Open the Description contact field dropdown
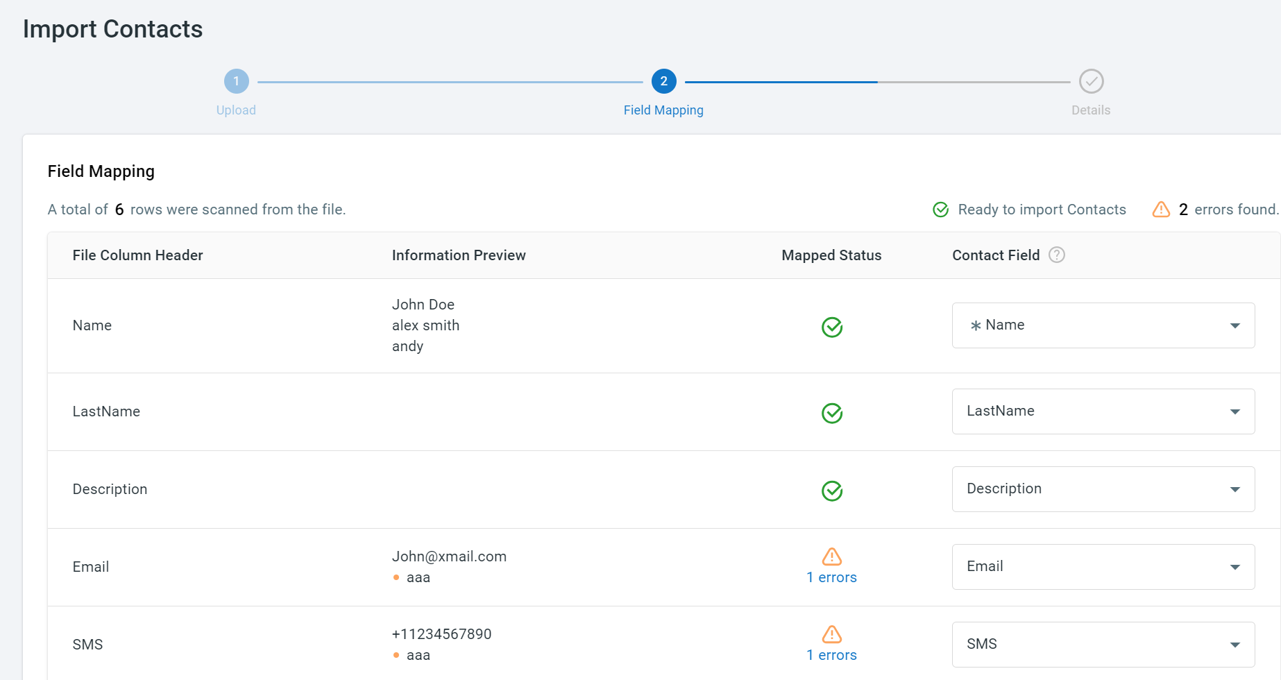The image size is (1281, 680). (1103, 489)
